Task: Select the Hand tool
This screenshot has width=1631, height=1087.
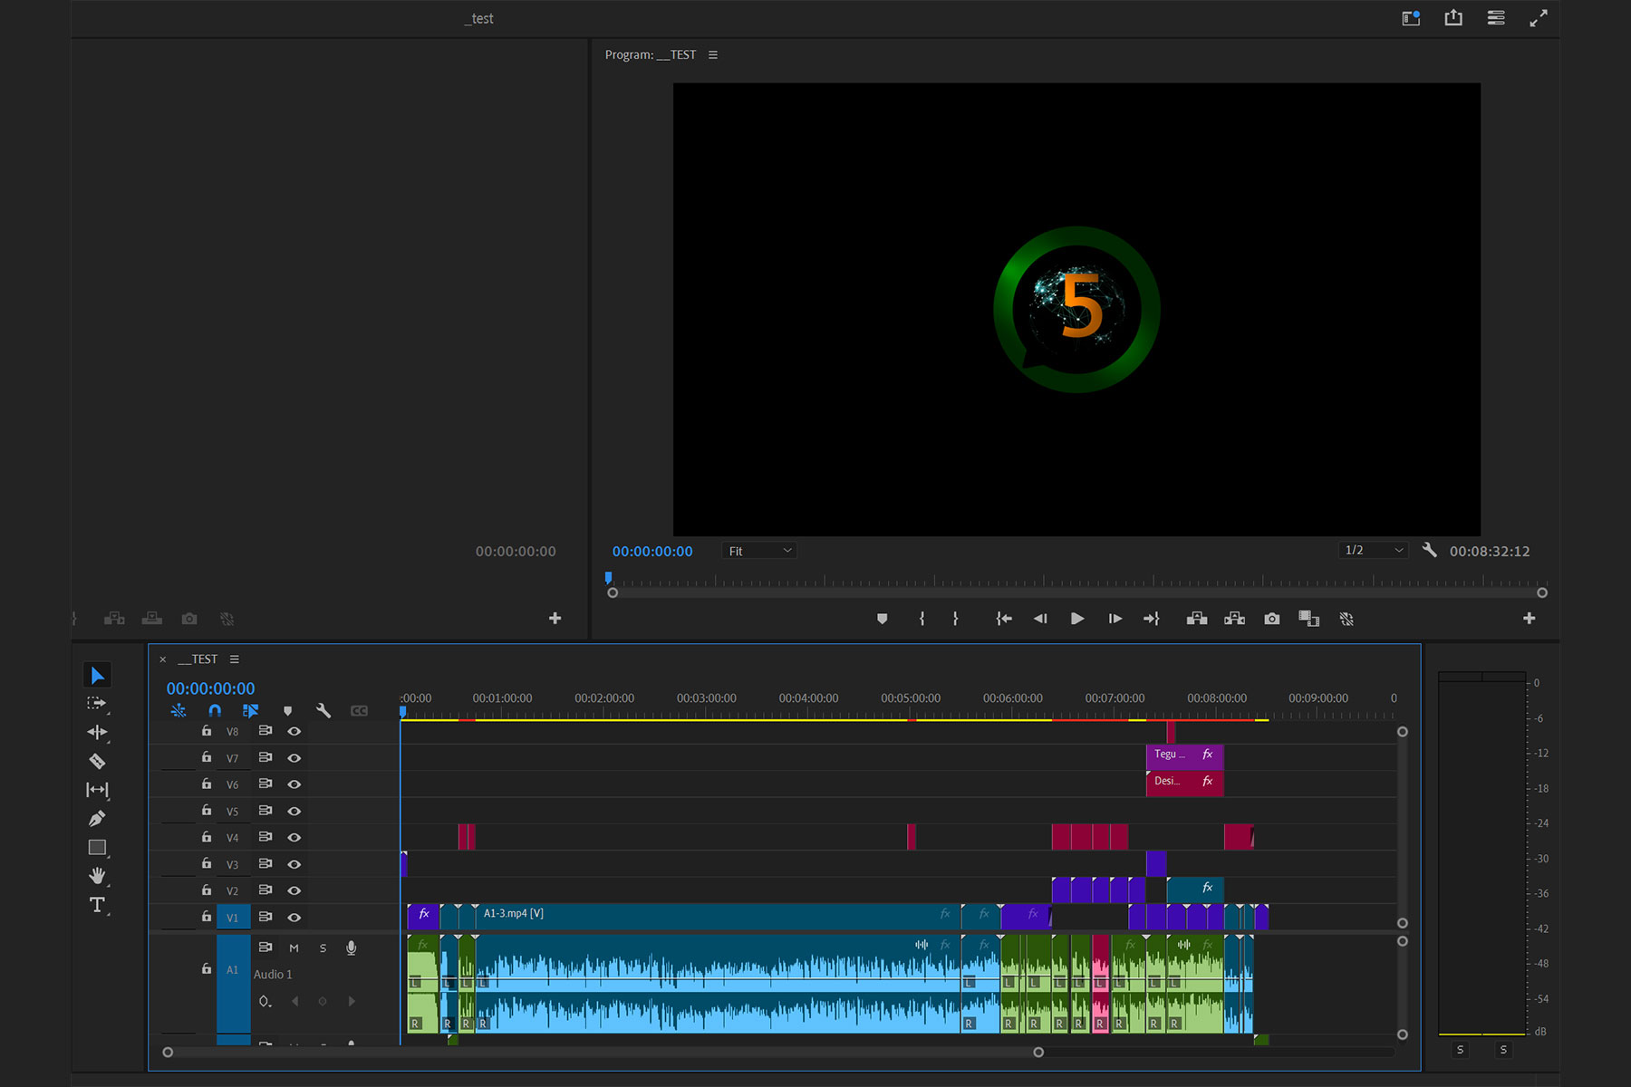Action: 97,876
